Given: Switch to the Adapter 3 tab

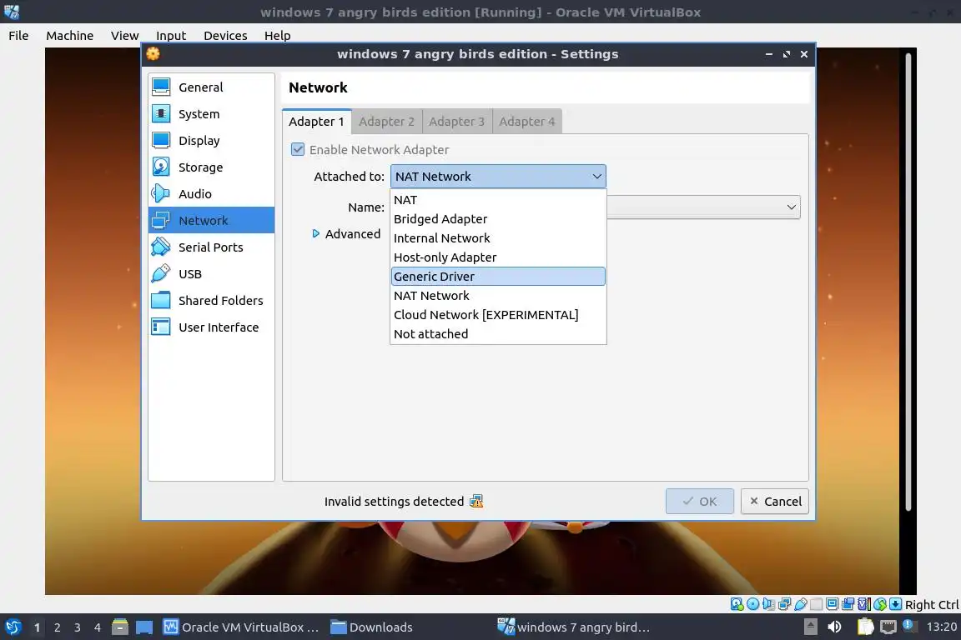Looking at the screenshot, I should coord(456,122).
